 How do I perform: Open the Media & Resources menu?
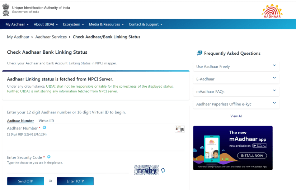coord(106,24)
